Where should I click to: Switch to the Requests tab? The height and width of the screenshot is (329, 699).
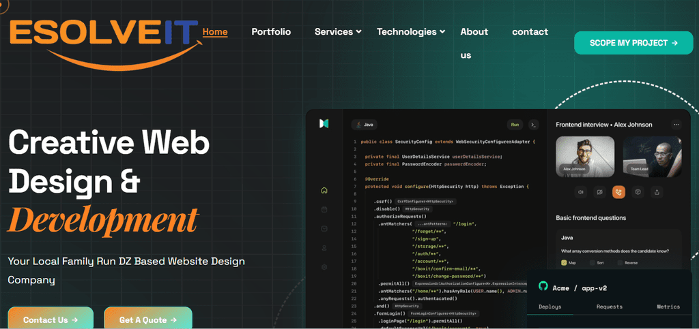[610, 307]
